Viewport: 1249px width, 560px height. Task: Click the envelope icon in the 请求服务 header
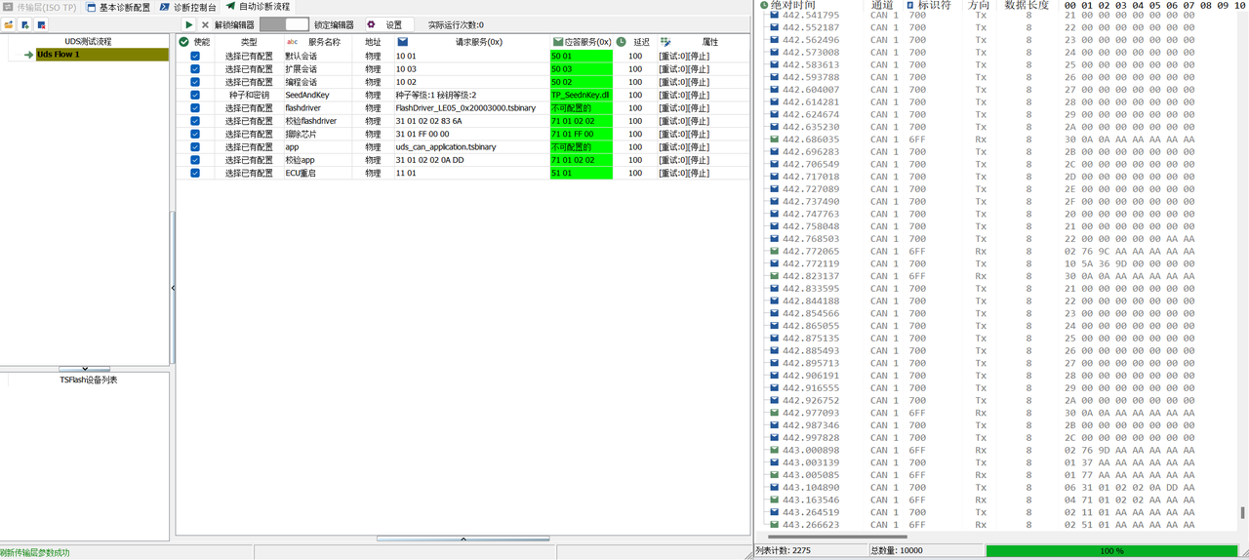pyautogui.click(x=402, y=42)
